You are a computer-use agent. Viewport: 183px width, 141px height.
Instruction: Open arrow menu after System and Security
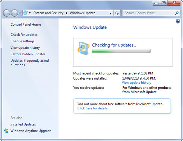point(67,13)
